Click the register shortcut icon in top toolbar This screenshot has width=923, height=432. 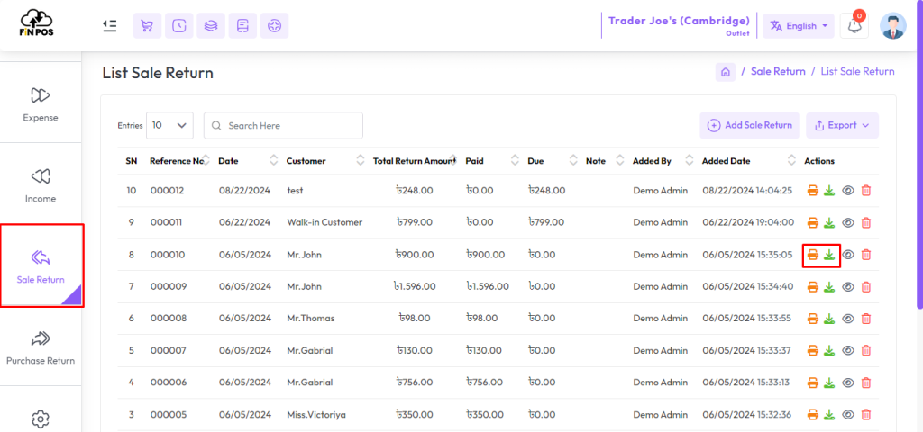(242, 26)
